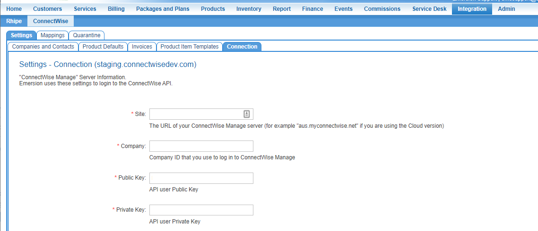Click into the Site URL field
The image size is (538, 231).
tap(196, 114)
